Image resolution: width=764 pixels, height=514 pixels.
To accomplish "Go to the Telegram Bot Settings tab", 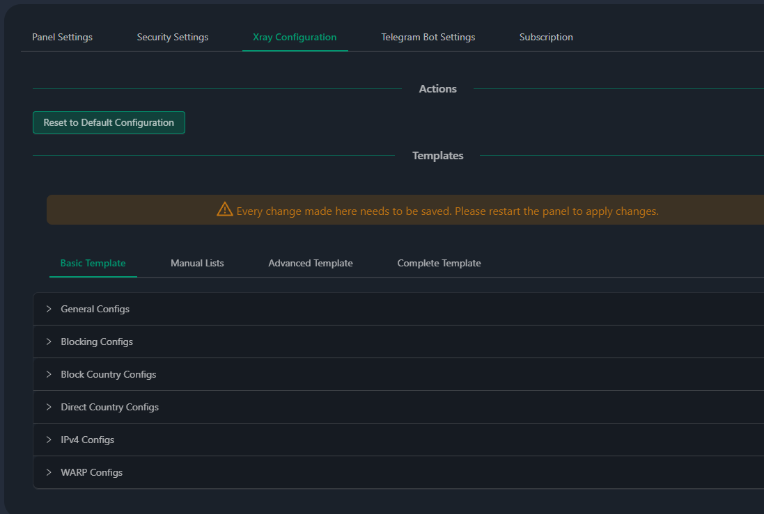I will tap(428, 37).
